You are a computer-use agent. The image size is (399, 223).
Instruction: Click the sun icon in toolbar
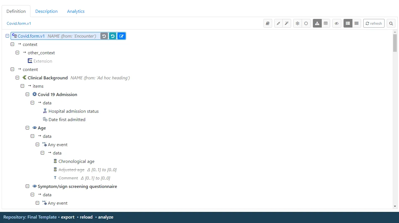pyautogui.click(x=306, y=23)
